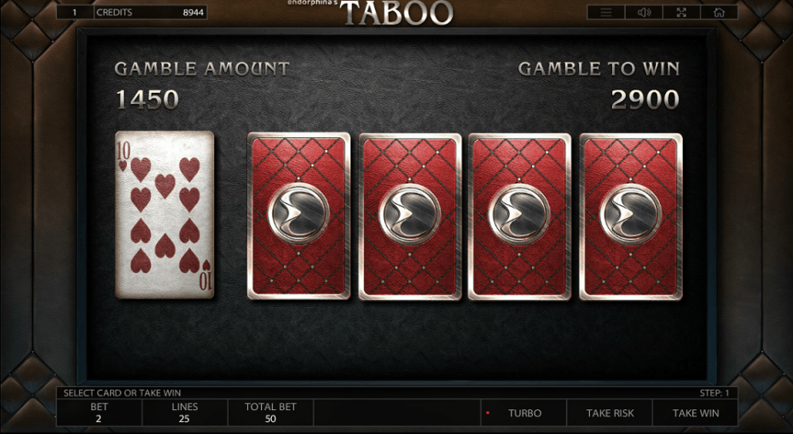793x434 pixels.
Task: Mute sound with the speaker icon
Action: point(644,13)
